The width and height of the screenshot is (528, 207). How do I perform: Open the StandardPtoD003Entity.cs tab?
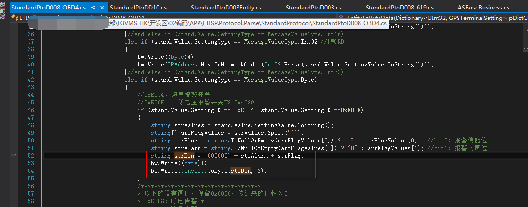click(226, 8)
